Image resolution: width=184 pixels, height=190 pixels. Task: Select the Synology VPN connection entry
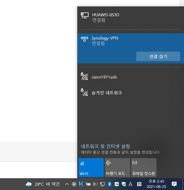[131, 48]
